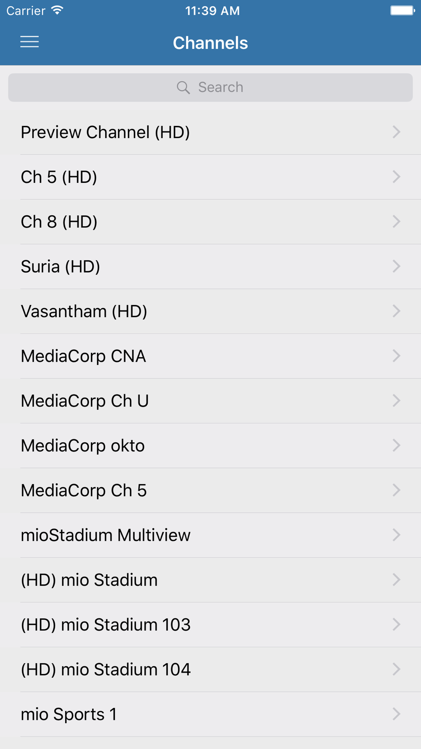Go to mio Sports 1
The height and width of the screenshot is (749, 421).
pyautogui.click(x=69, y=714)
